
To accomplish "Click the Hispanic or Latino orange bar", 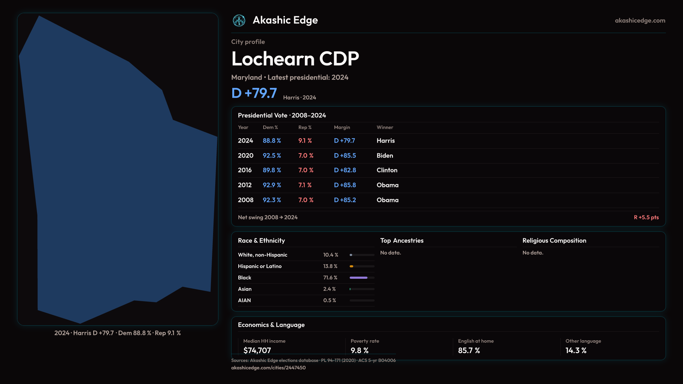I will point(352,266).
